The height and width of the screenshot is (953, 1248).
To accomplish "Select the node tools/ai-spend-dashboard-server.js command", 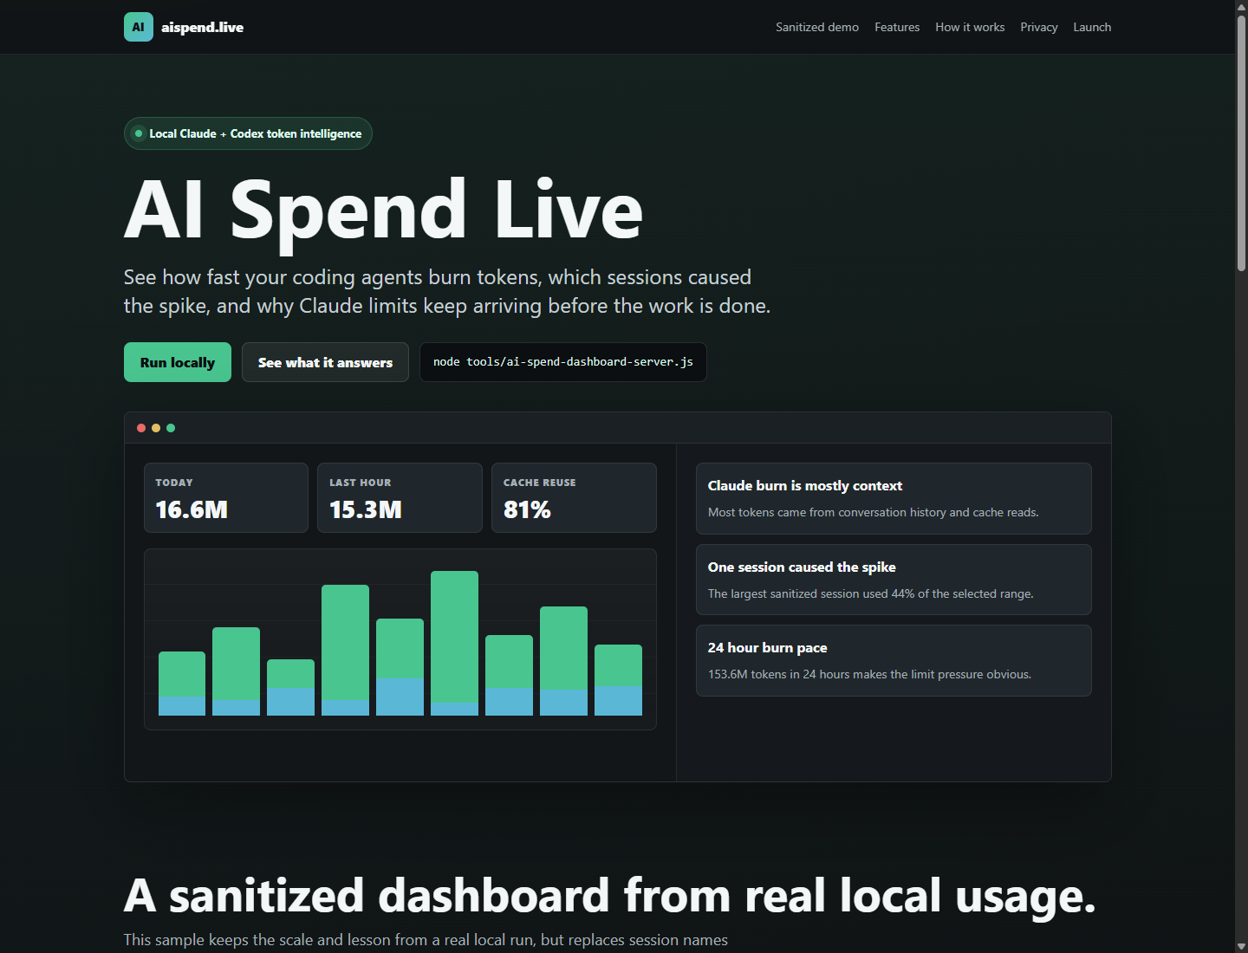I will pos(563,362).
